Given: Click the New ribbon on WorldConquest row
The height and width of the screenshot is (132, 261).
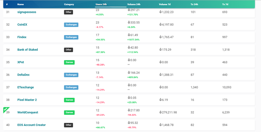Looking at the screenshot, I should (x=5, y=109).
